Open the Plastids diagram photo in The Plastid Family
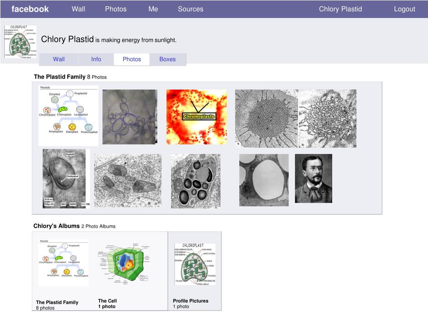Image resolution: width=428 pixels, height=321 pixels. click(68, 116)
